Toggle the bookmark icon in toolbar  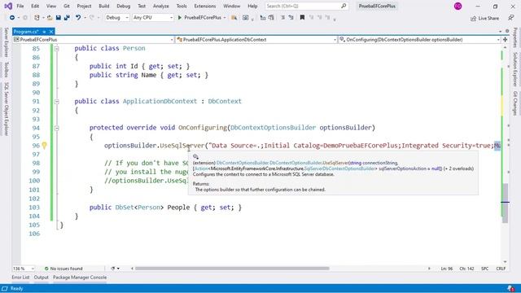302,18
